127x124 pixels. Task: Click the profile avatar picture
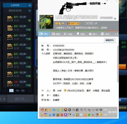click(x=46, y=22)
